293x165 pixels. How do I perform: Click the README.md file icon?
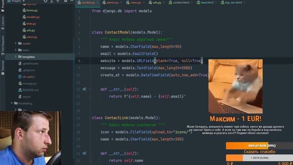[20, 90]
